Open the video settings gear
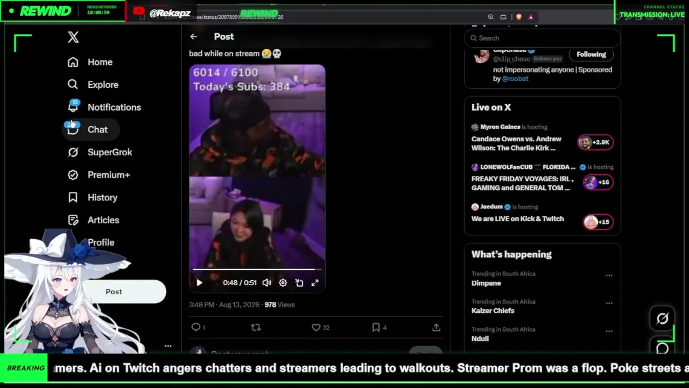Image resolution: width=689 pixels, height=388 pixels. point(283,282)
